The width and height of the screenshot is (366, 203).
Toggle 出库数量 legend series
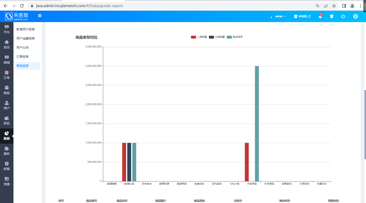coord(217,37)
